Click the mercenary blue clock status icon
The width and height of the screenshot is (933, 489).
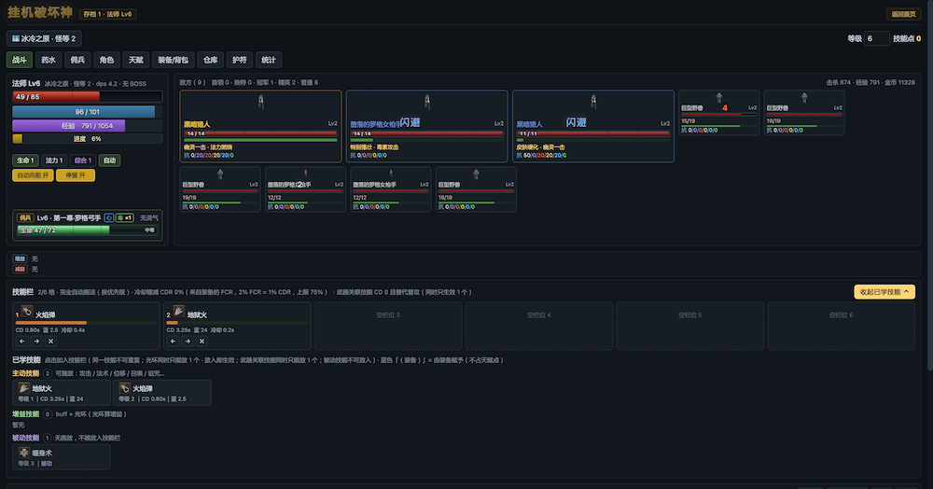[x=109, y=217]
